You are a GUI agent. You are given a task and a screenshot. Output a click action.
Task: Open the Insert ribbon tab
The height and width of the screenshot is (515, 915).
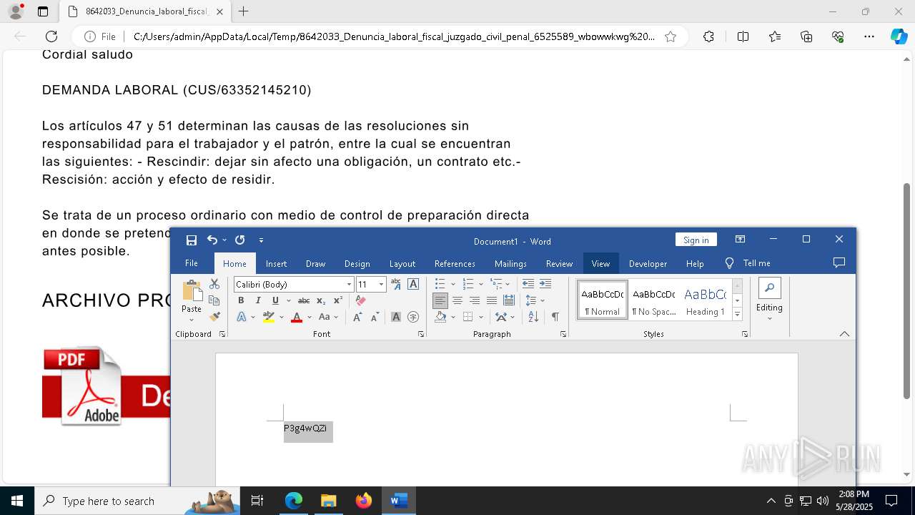coord(277,263)
